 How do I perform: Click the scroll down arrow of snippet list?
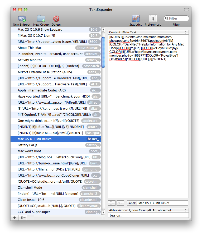pyautogui.click(x=103, y=212)
